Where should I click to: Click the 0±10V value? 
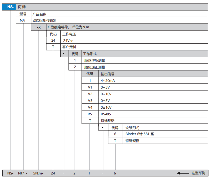[x=106, y=107]
